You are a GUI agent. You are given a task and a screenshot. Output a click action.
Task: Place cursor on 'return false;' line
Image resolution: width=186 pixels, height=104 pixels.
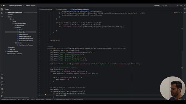[x=55, y=40]
